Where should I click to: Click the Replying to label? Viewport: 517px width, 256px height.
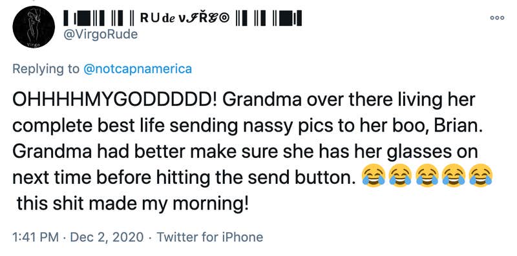tap(46, 69)
